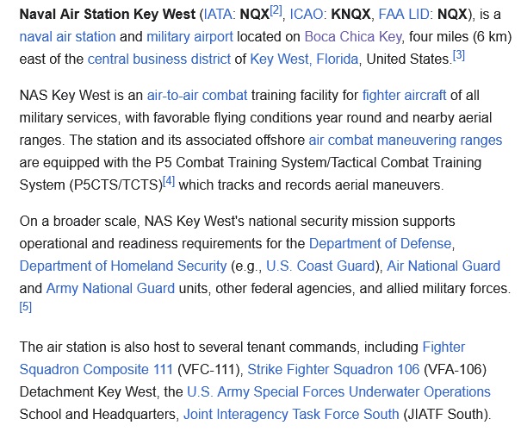Open the U.S. Coast Guard link
Viewport: 521px width, 438px height.
pos(320,266)
